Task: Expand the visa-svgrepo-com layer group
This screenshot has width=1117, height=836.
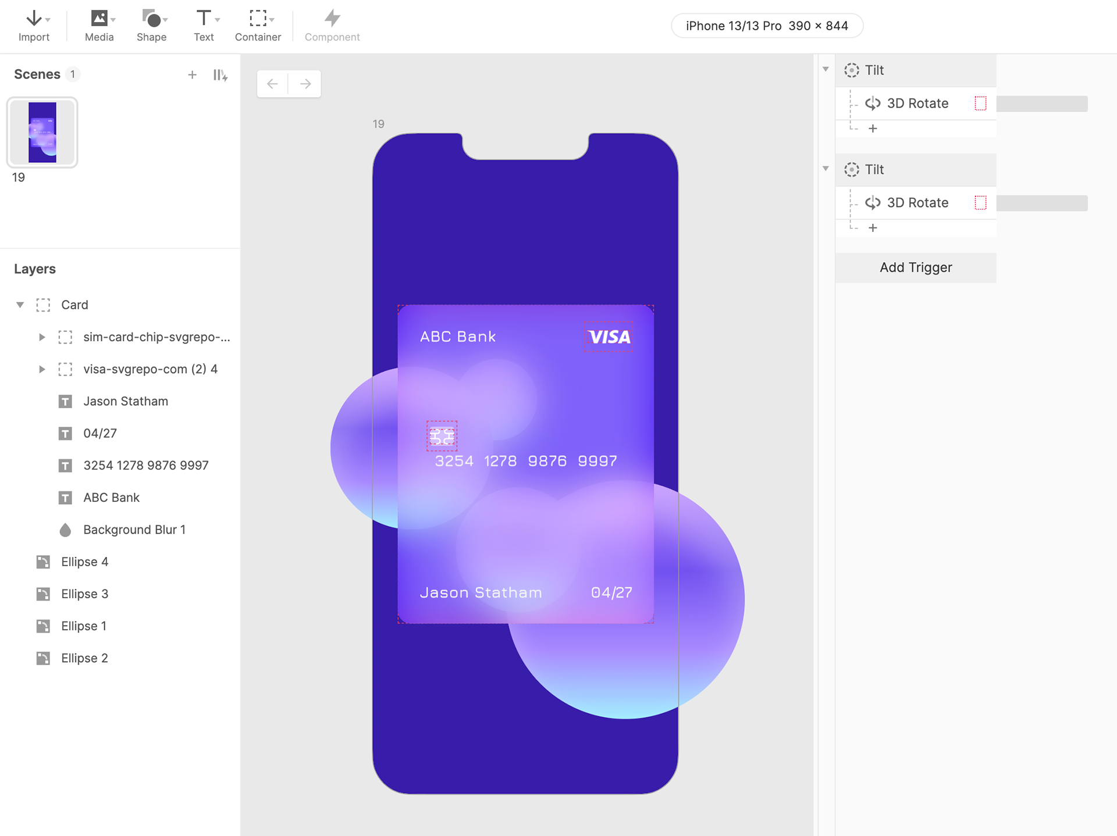Action: 42,369
